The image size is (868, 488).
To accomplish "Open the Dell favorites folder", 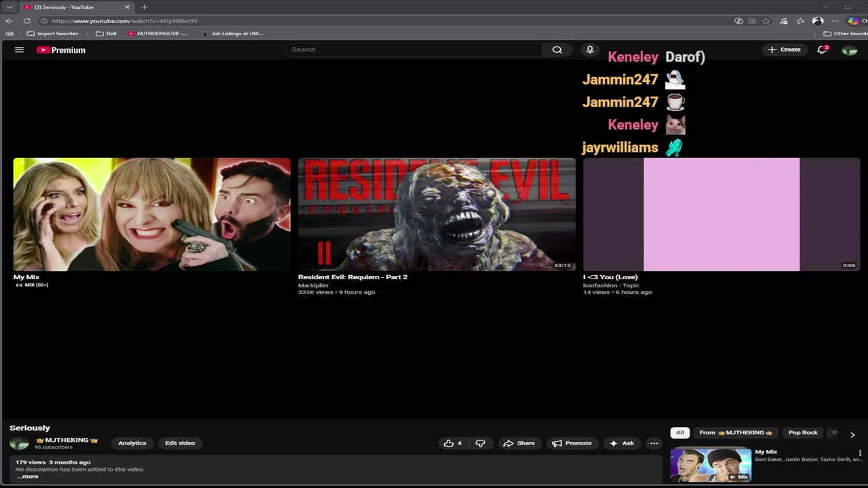I will [x=106, y=33].
